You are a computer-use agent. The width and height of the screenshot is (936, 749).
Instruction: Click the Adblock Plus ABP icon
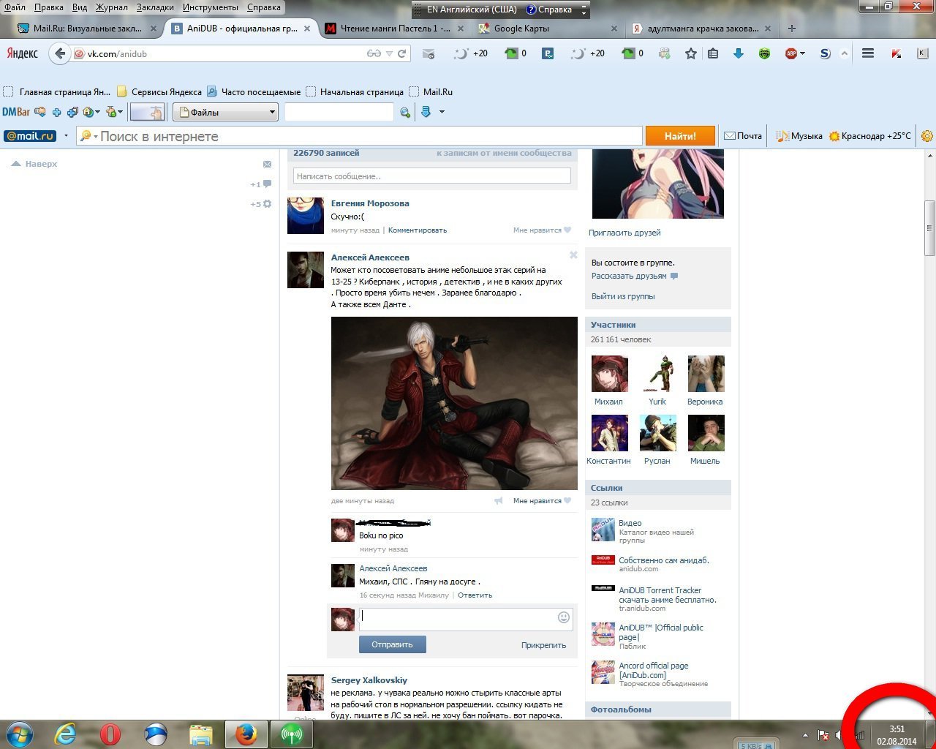791,53
